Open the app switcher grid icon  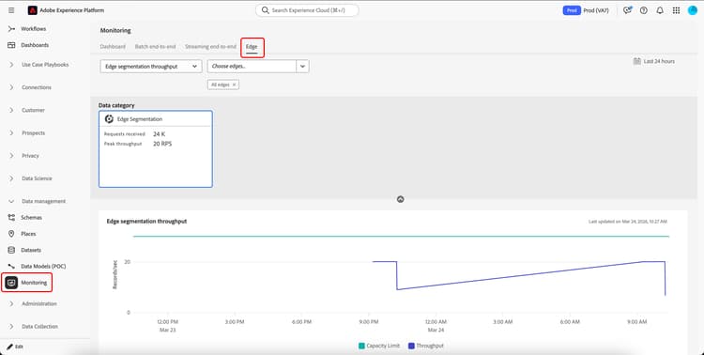point(676,10)
